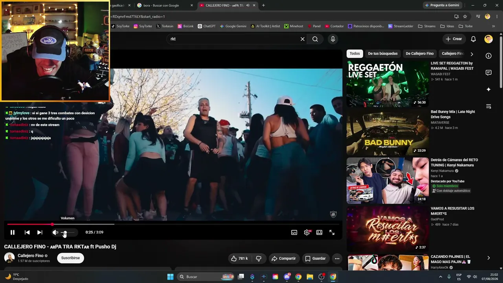Viewport: 503px width, 283px height.
Task: Open a new Chrome tab
Action: coord(263,6)
